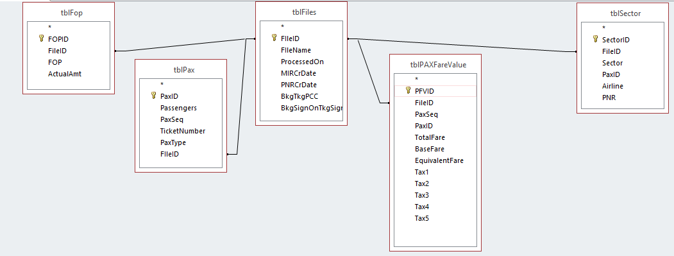The width and height of the screenshot is (674, 256).
Task: Pick the Passengers field in tblPax
Action: (x=181, y=108)
